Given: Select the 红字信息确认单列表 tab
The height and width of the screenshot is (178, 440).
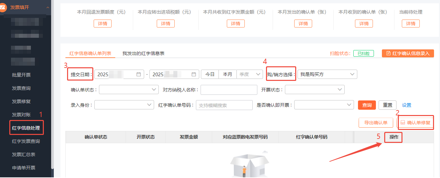Looking at the screenshot, I should pyautogui.click(x=90, y=53).
